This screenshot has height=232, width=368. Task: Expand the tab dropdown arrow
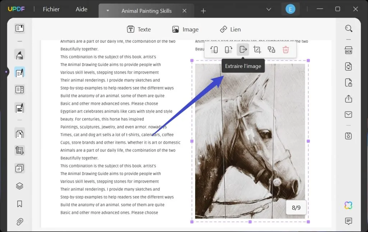click(108, 10)
